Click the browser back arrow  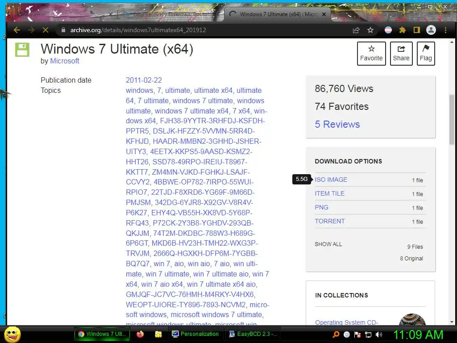(17, 30)
